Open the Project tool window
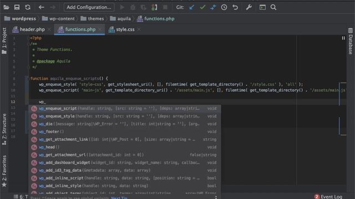 pyautogui.click(x=4, y=41)
